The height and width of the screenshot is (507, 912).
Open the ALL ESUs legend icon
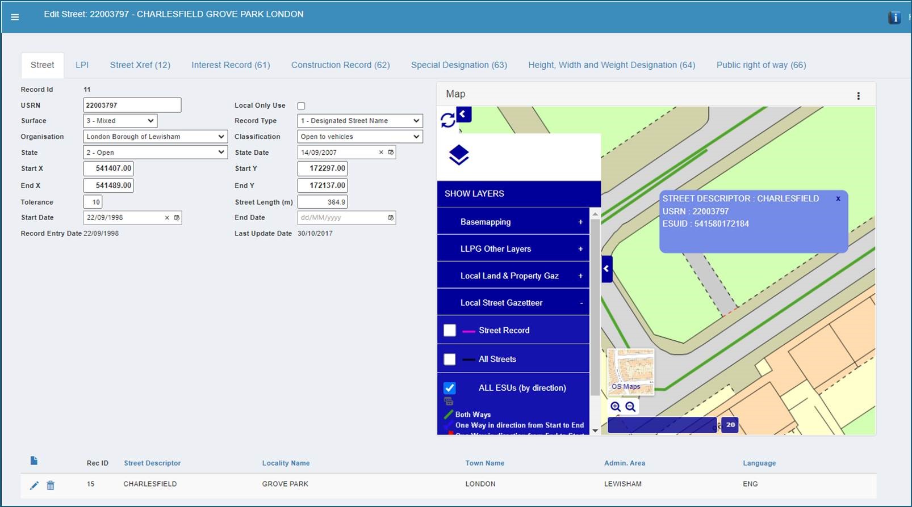coord(449,402)
